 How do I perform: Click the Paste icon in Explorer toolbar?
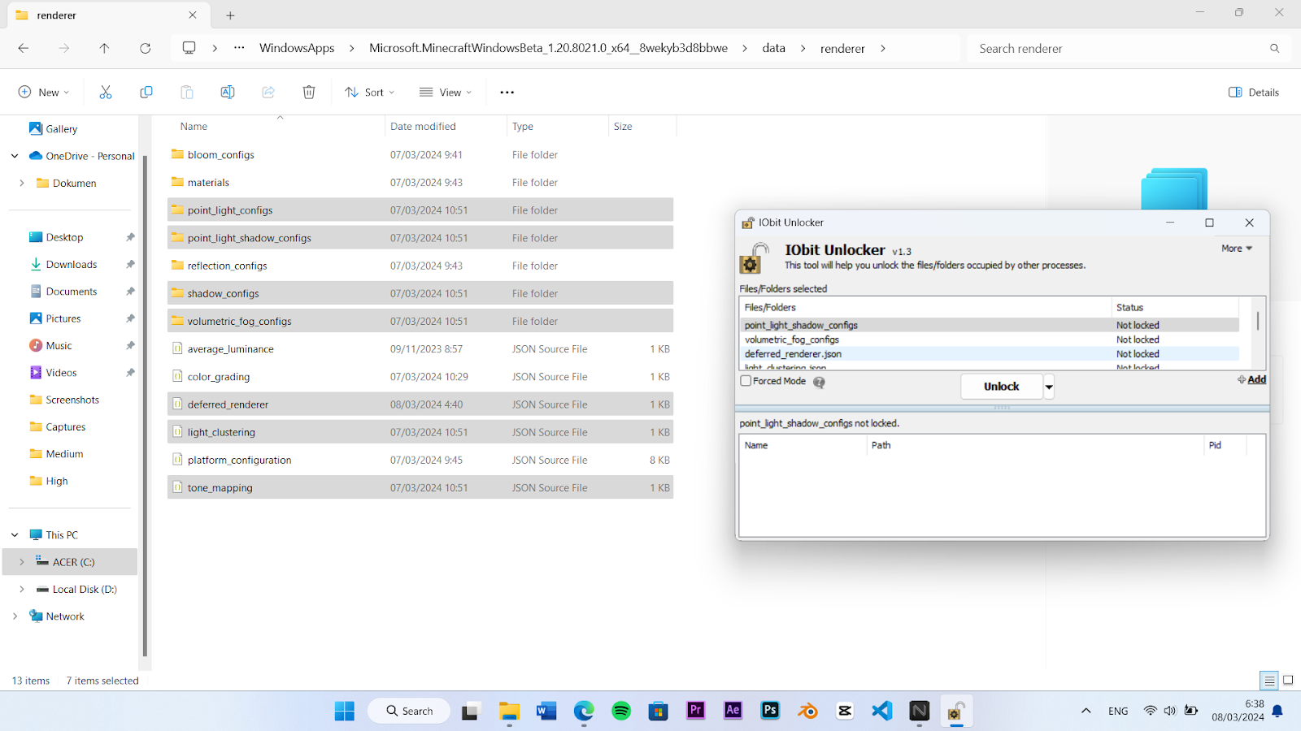[187, 93]
